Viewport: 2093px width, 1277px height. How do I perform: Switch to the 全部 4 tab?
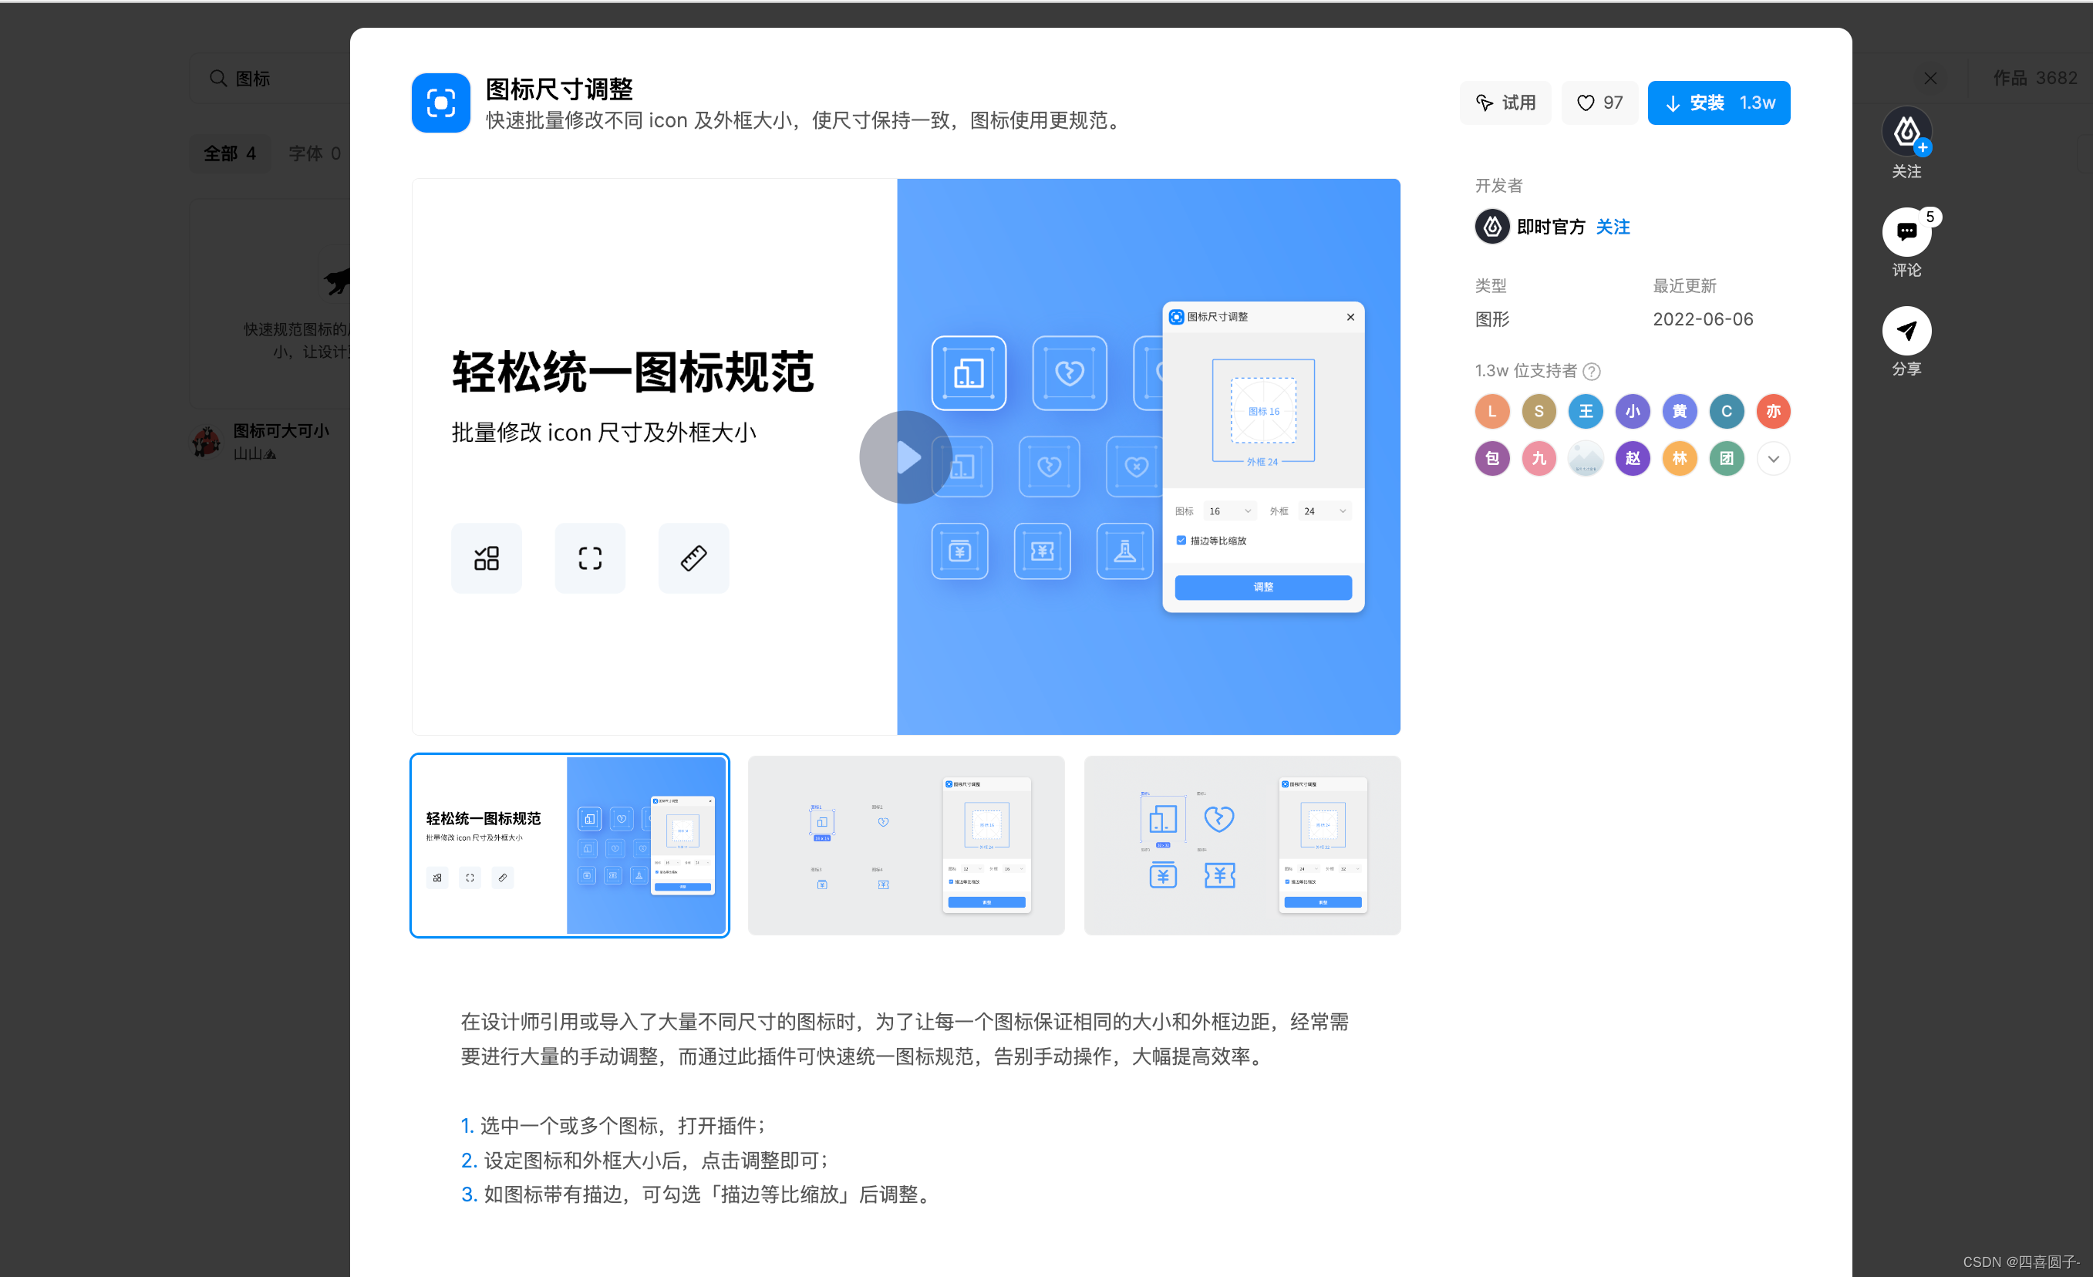pyautogui.click(x=229, y=153)
